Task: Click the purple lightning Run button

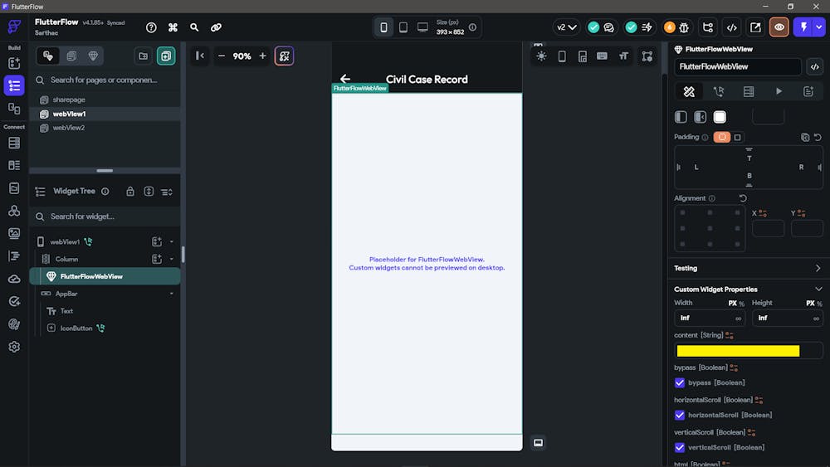Action: 804,27
